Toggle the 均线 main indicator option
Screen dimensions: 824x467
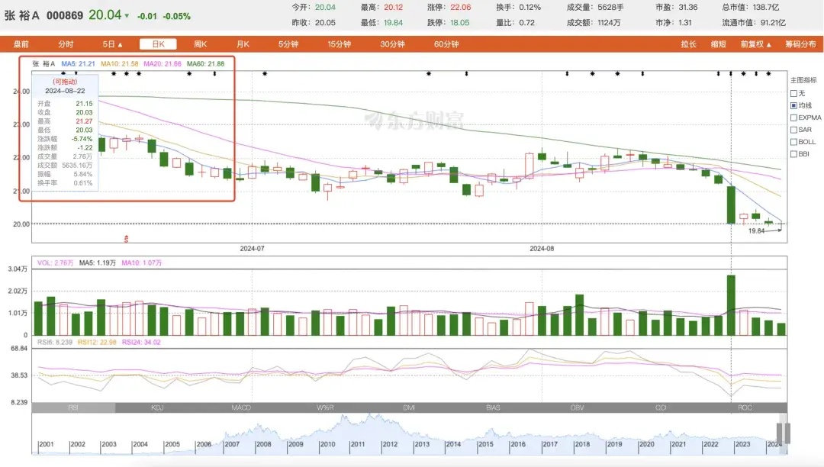coord(794,105)
